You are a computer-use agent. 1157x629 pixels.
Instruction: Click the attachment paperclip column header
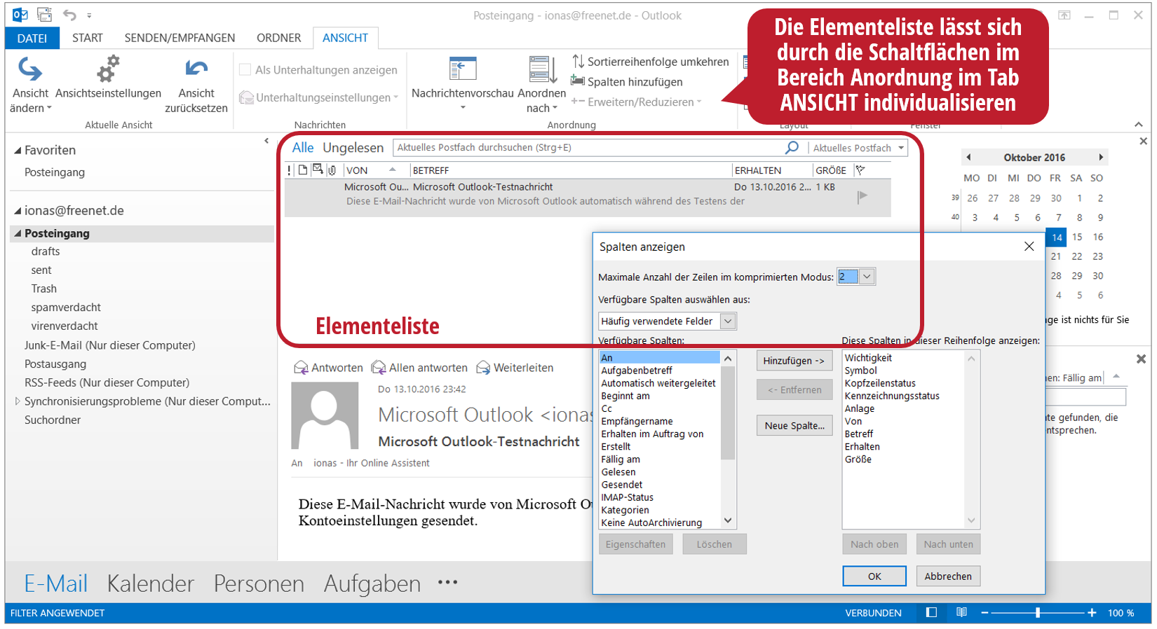[332, 170]
